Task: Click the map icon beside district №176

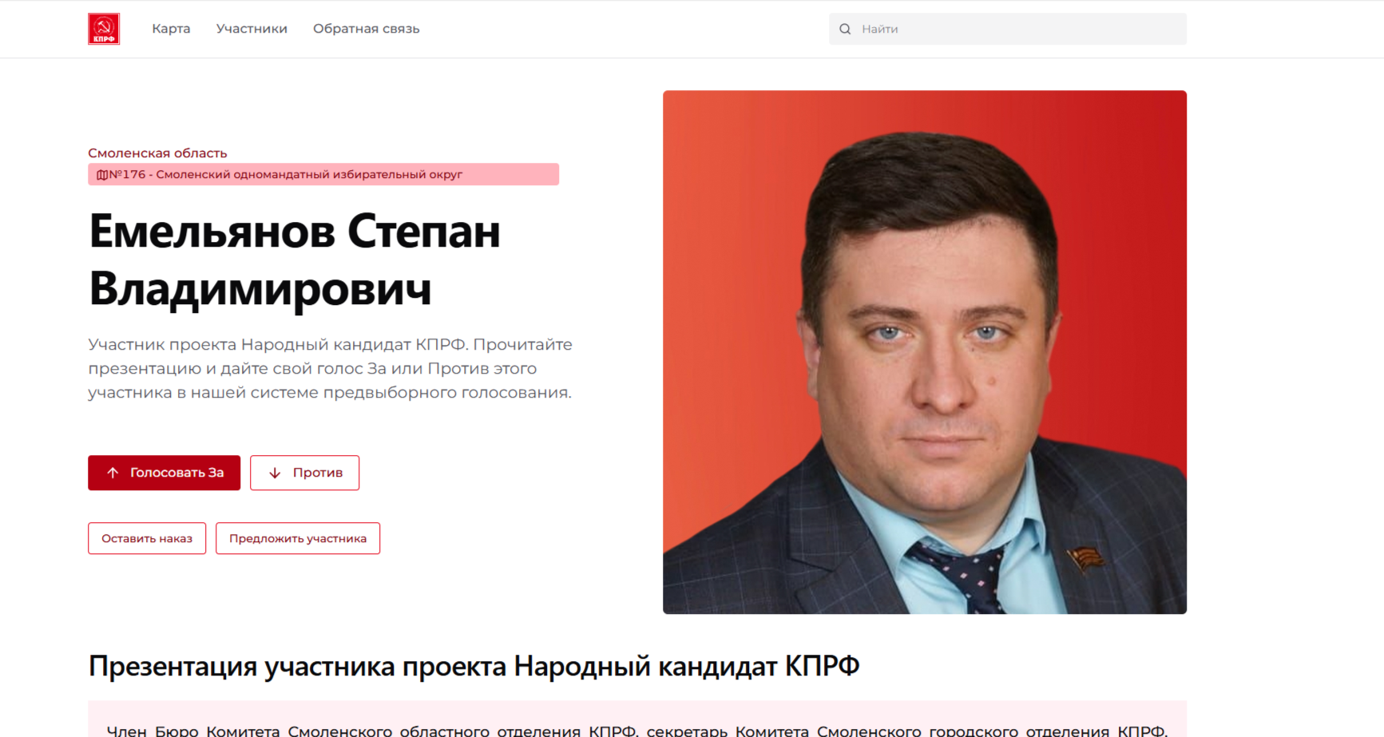Action: 102,174
